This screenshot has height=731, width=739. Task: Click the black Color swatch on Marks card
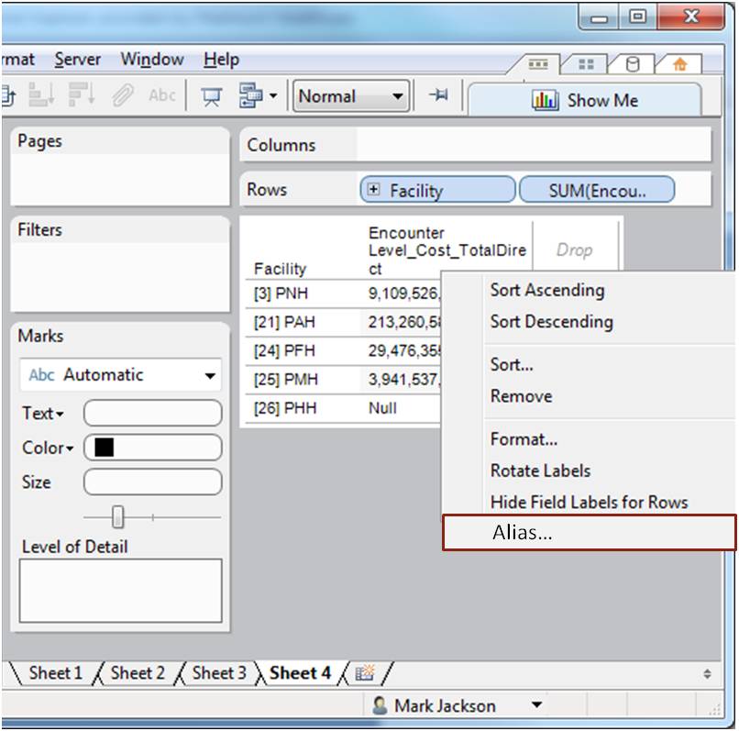click(x=105, y=448)
